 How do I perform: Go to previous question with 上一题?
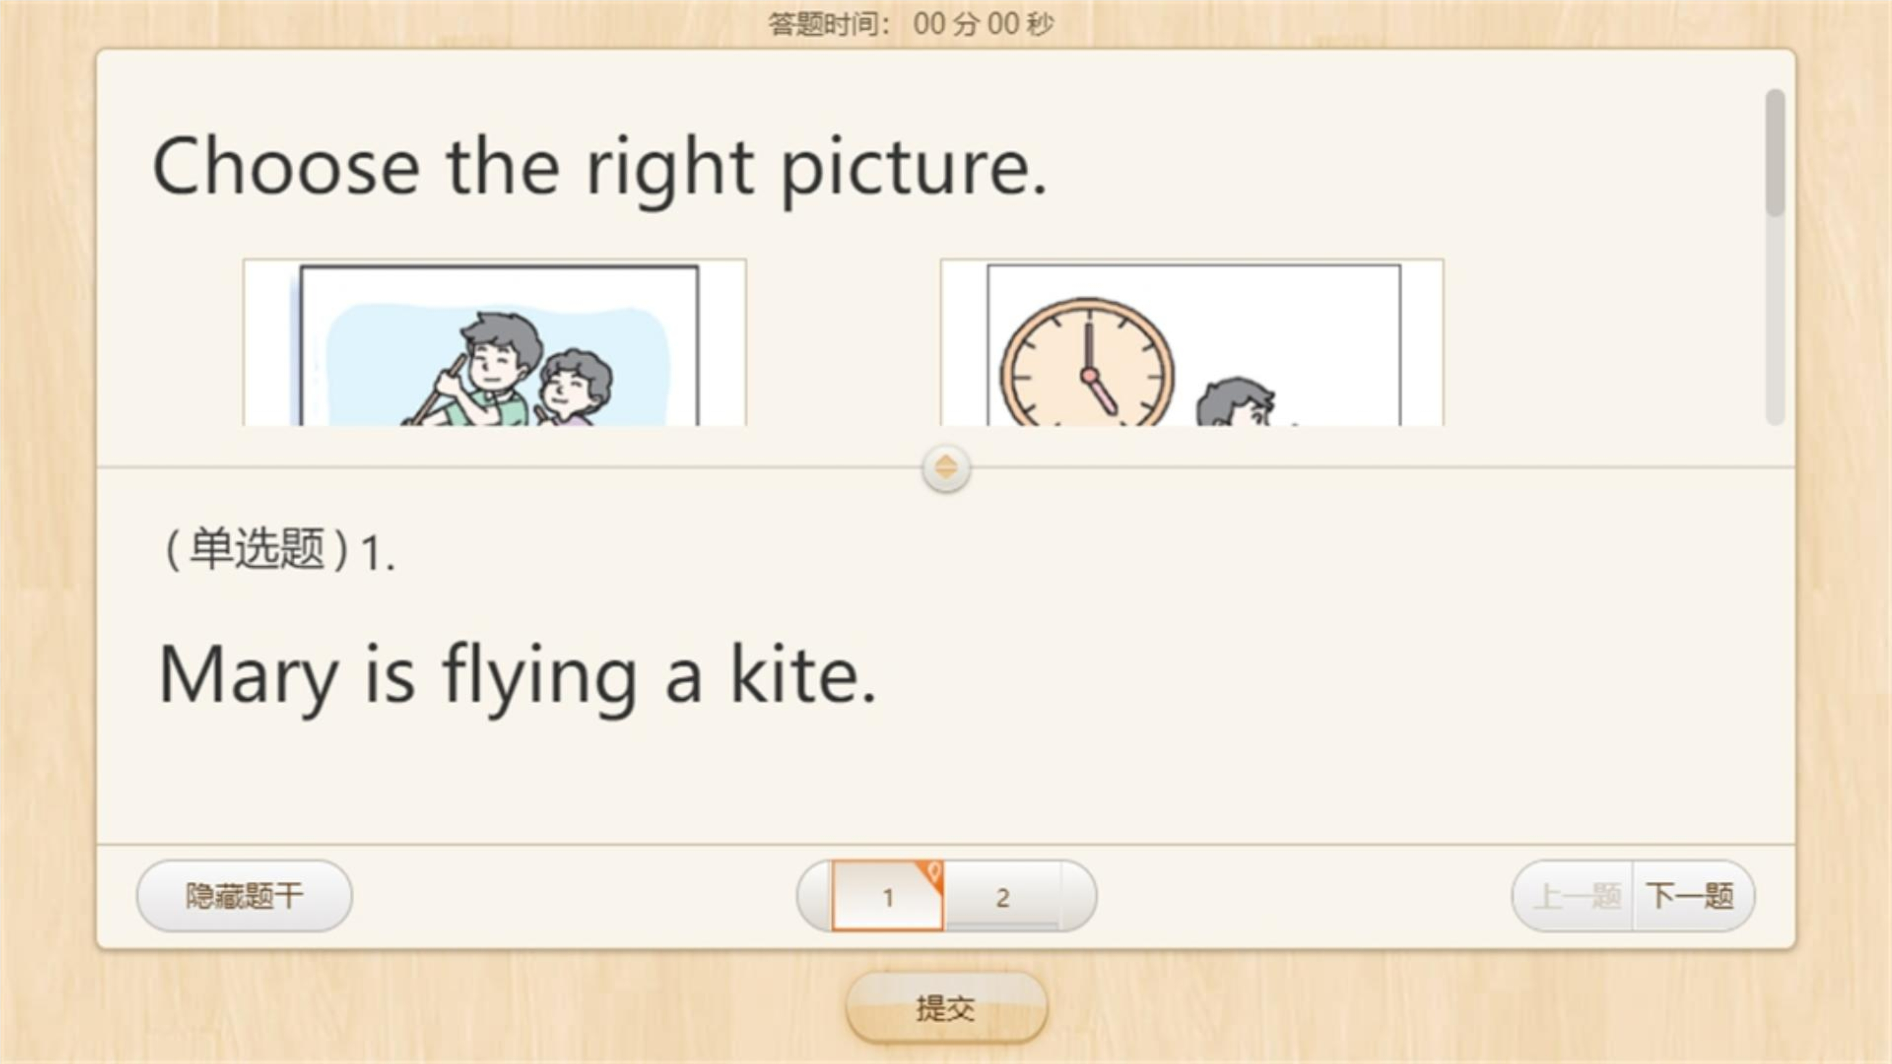1578,896
